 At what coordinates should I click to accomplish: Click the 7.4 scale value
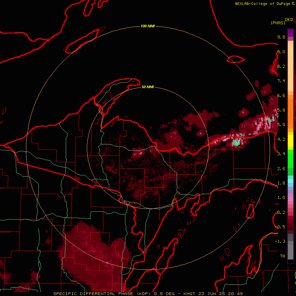pos(281,81)
